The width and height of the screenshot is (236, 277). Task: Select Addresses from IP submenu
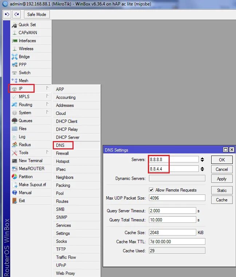[76, 105]
